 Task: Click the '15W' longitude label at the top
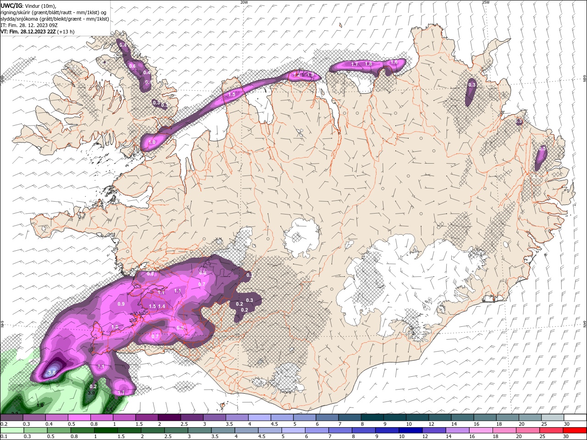[x=486, y=2]
